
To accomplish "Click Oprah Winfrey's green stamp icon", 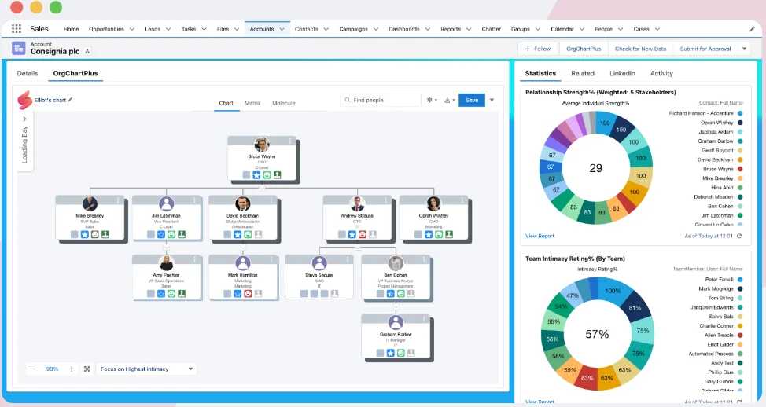I will (x=449, y=234).
